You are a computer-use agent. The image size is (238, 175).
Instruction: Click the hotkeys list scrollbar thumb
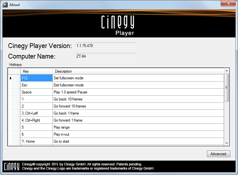(227, 87)
